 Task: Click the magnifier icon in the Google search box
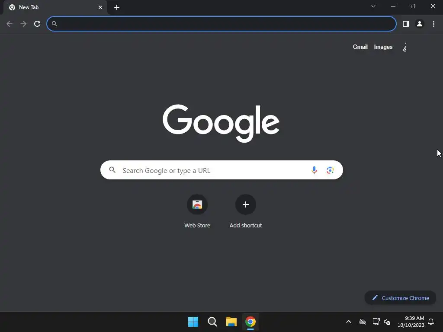coord(112,169)
